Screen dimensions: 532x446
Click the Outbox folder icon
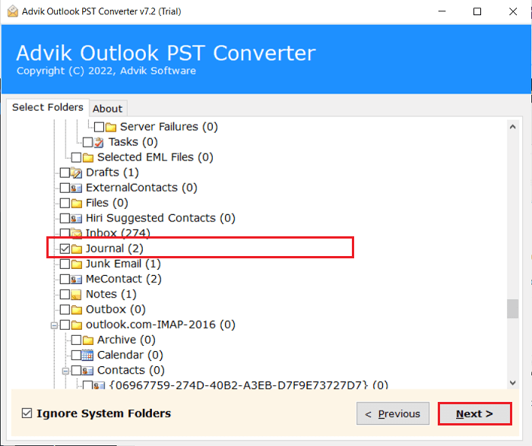[x=76, y=310]
